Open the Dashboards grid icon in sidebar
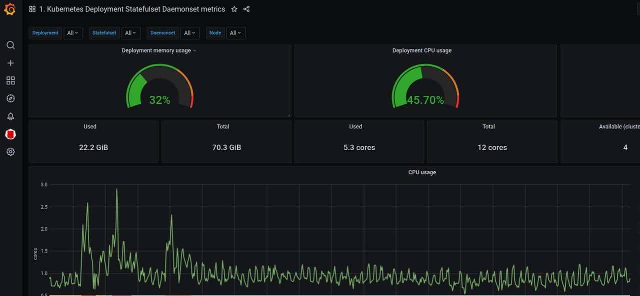 pyautogui.click(x=10, y=81)
